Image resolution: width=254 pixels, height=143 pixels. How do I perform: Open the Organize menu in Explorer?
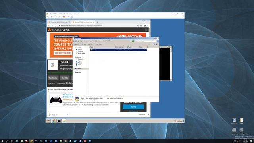(x=77, y=44)
